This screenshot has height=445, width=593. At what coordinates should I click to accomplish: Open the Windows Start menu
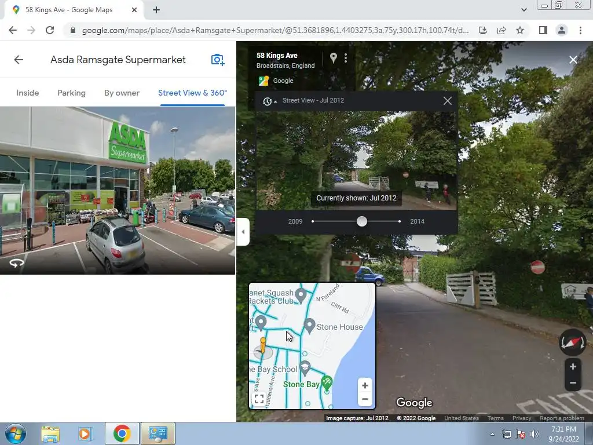pos(16,433)
